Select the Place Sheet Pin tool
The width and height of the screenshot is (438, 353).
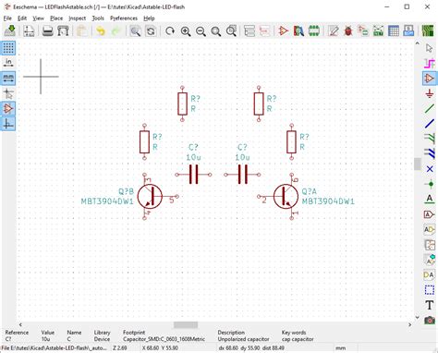(x=430, y=275)
